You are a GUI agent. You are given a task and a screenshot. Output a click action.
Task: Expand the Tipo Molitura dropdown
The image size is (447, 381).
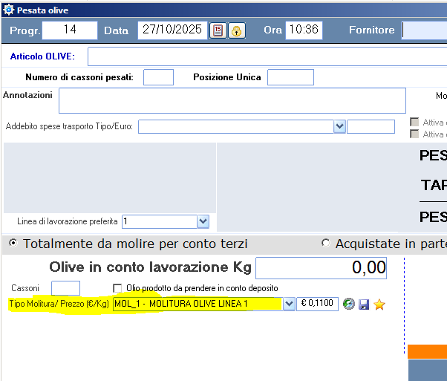click(289, 304)
